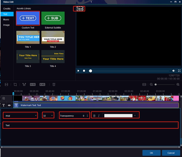Click the play button under the preview
Viewport: 182px width, 157px height.
point(78,71)
